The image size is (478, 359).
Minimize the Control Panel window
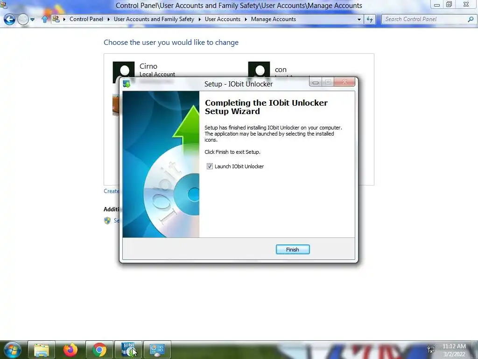click(x=436, y=5)
